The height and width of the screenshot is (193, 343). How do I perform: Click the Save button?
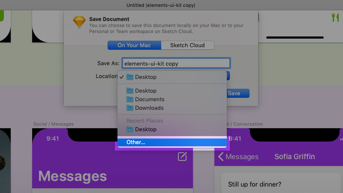238,93
